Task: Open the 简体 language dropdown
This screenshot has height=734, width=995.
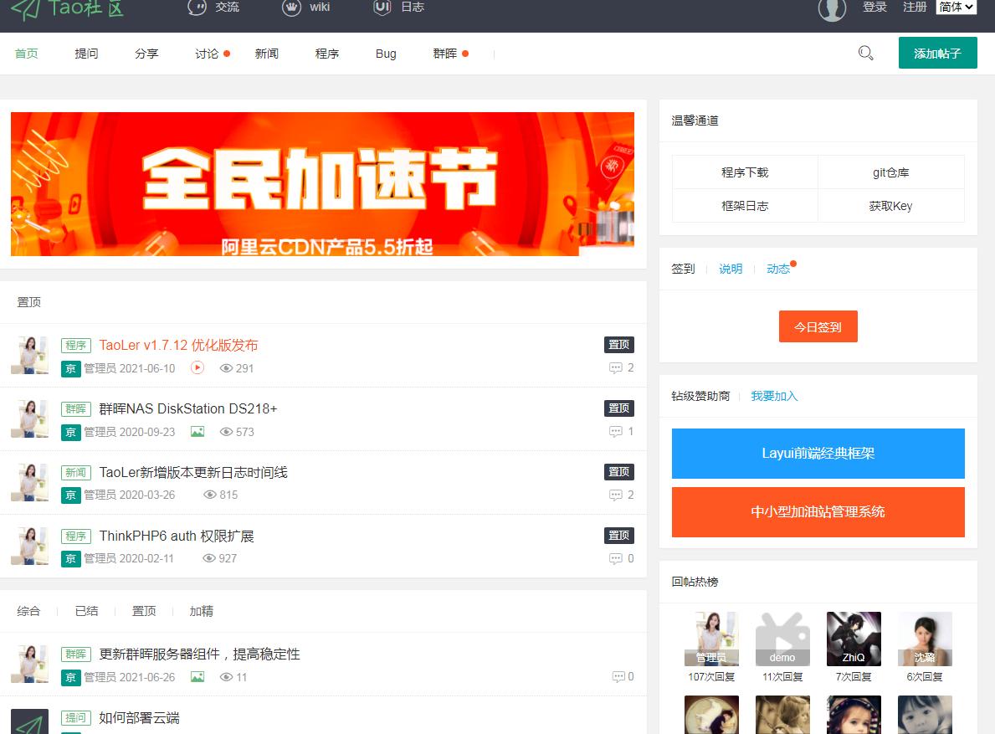Action: [x=956, y=8]
